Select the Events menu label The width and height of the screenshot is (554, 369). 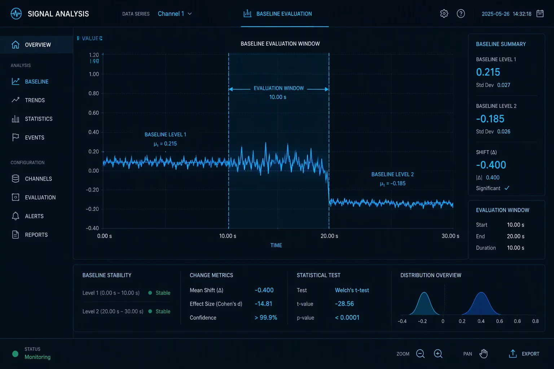click(35, 138)
